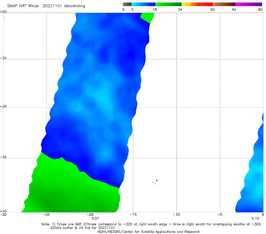Click the color bar label '5'
The height and width of the screenshot is (234, 266).
pos(132,10)
